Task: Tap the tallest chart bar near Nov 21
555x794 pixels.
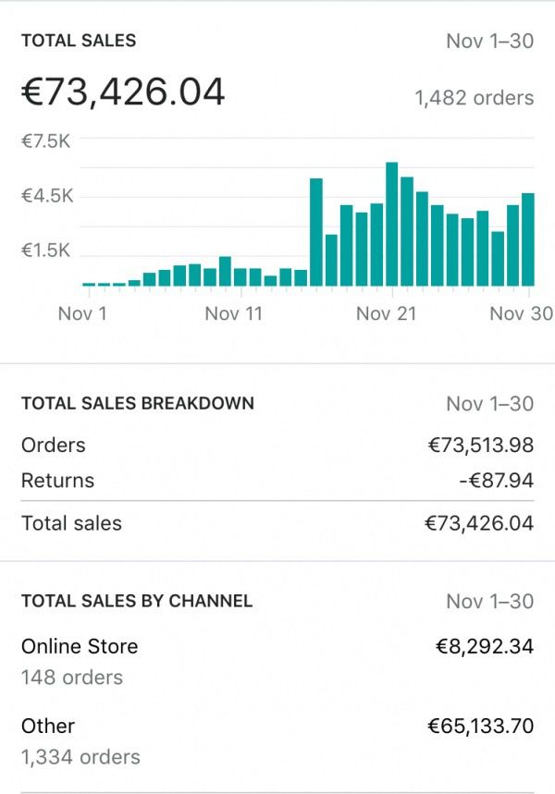Action: click(392, 225)
